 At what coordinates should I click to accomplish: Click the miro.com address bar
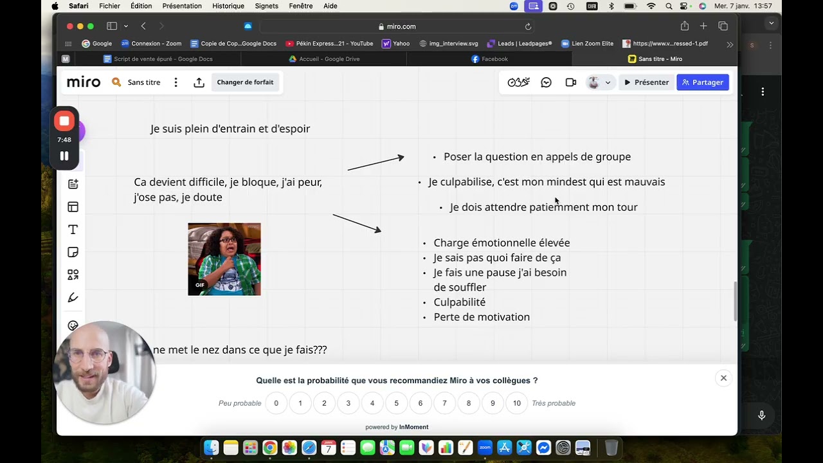tap(397, 26)
